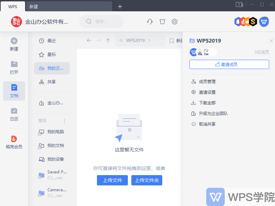
Task: Click 上传文件夹 button
Action: tap(147, 180)
